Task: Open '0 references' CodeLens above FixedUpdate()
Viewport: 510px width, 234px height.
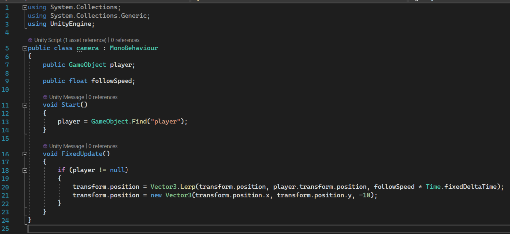Action: (x=103, y=146)
